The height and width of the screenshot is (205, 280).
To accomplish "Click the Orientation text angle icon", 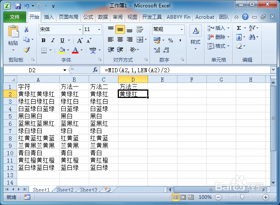I will click(133, 49).
